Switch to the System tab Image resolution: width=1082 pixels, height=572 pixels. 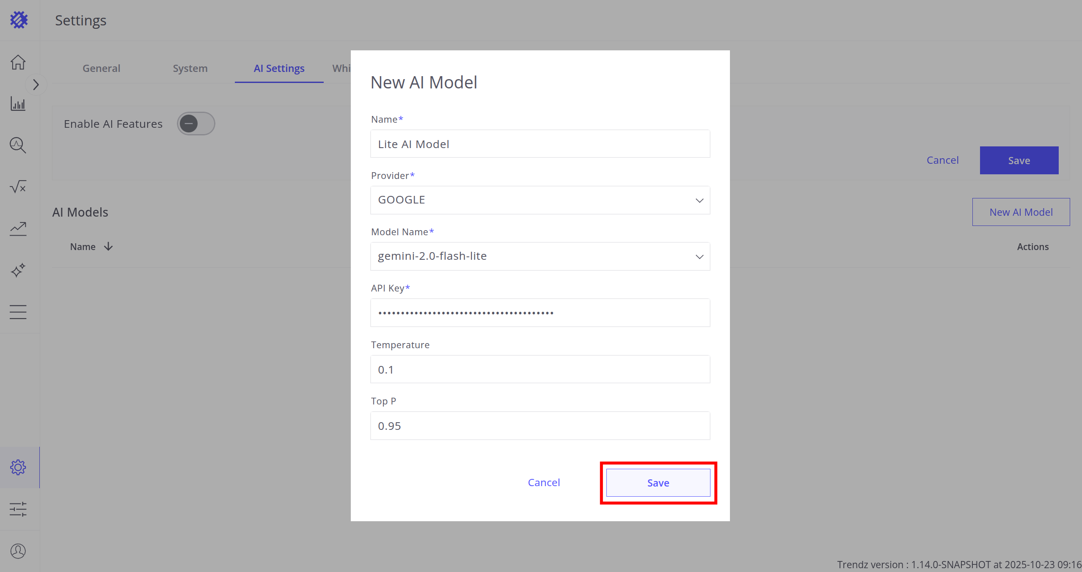pos(190,69)
